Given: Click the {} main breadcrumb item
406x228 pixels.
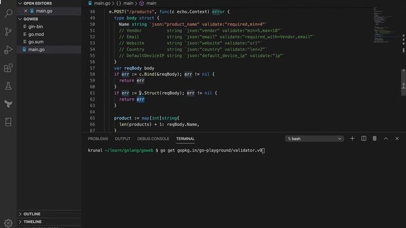Looking at the screenshot, I should (x=125, y=3).
